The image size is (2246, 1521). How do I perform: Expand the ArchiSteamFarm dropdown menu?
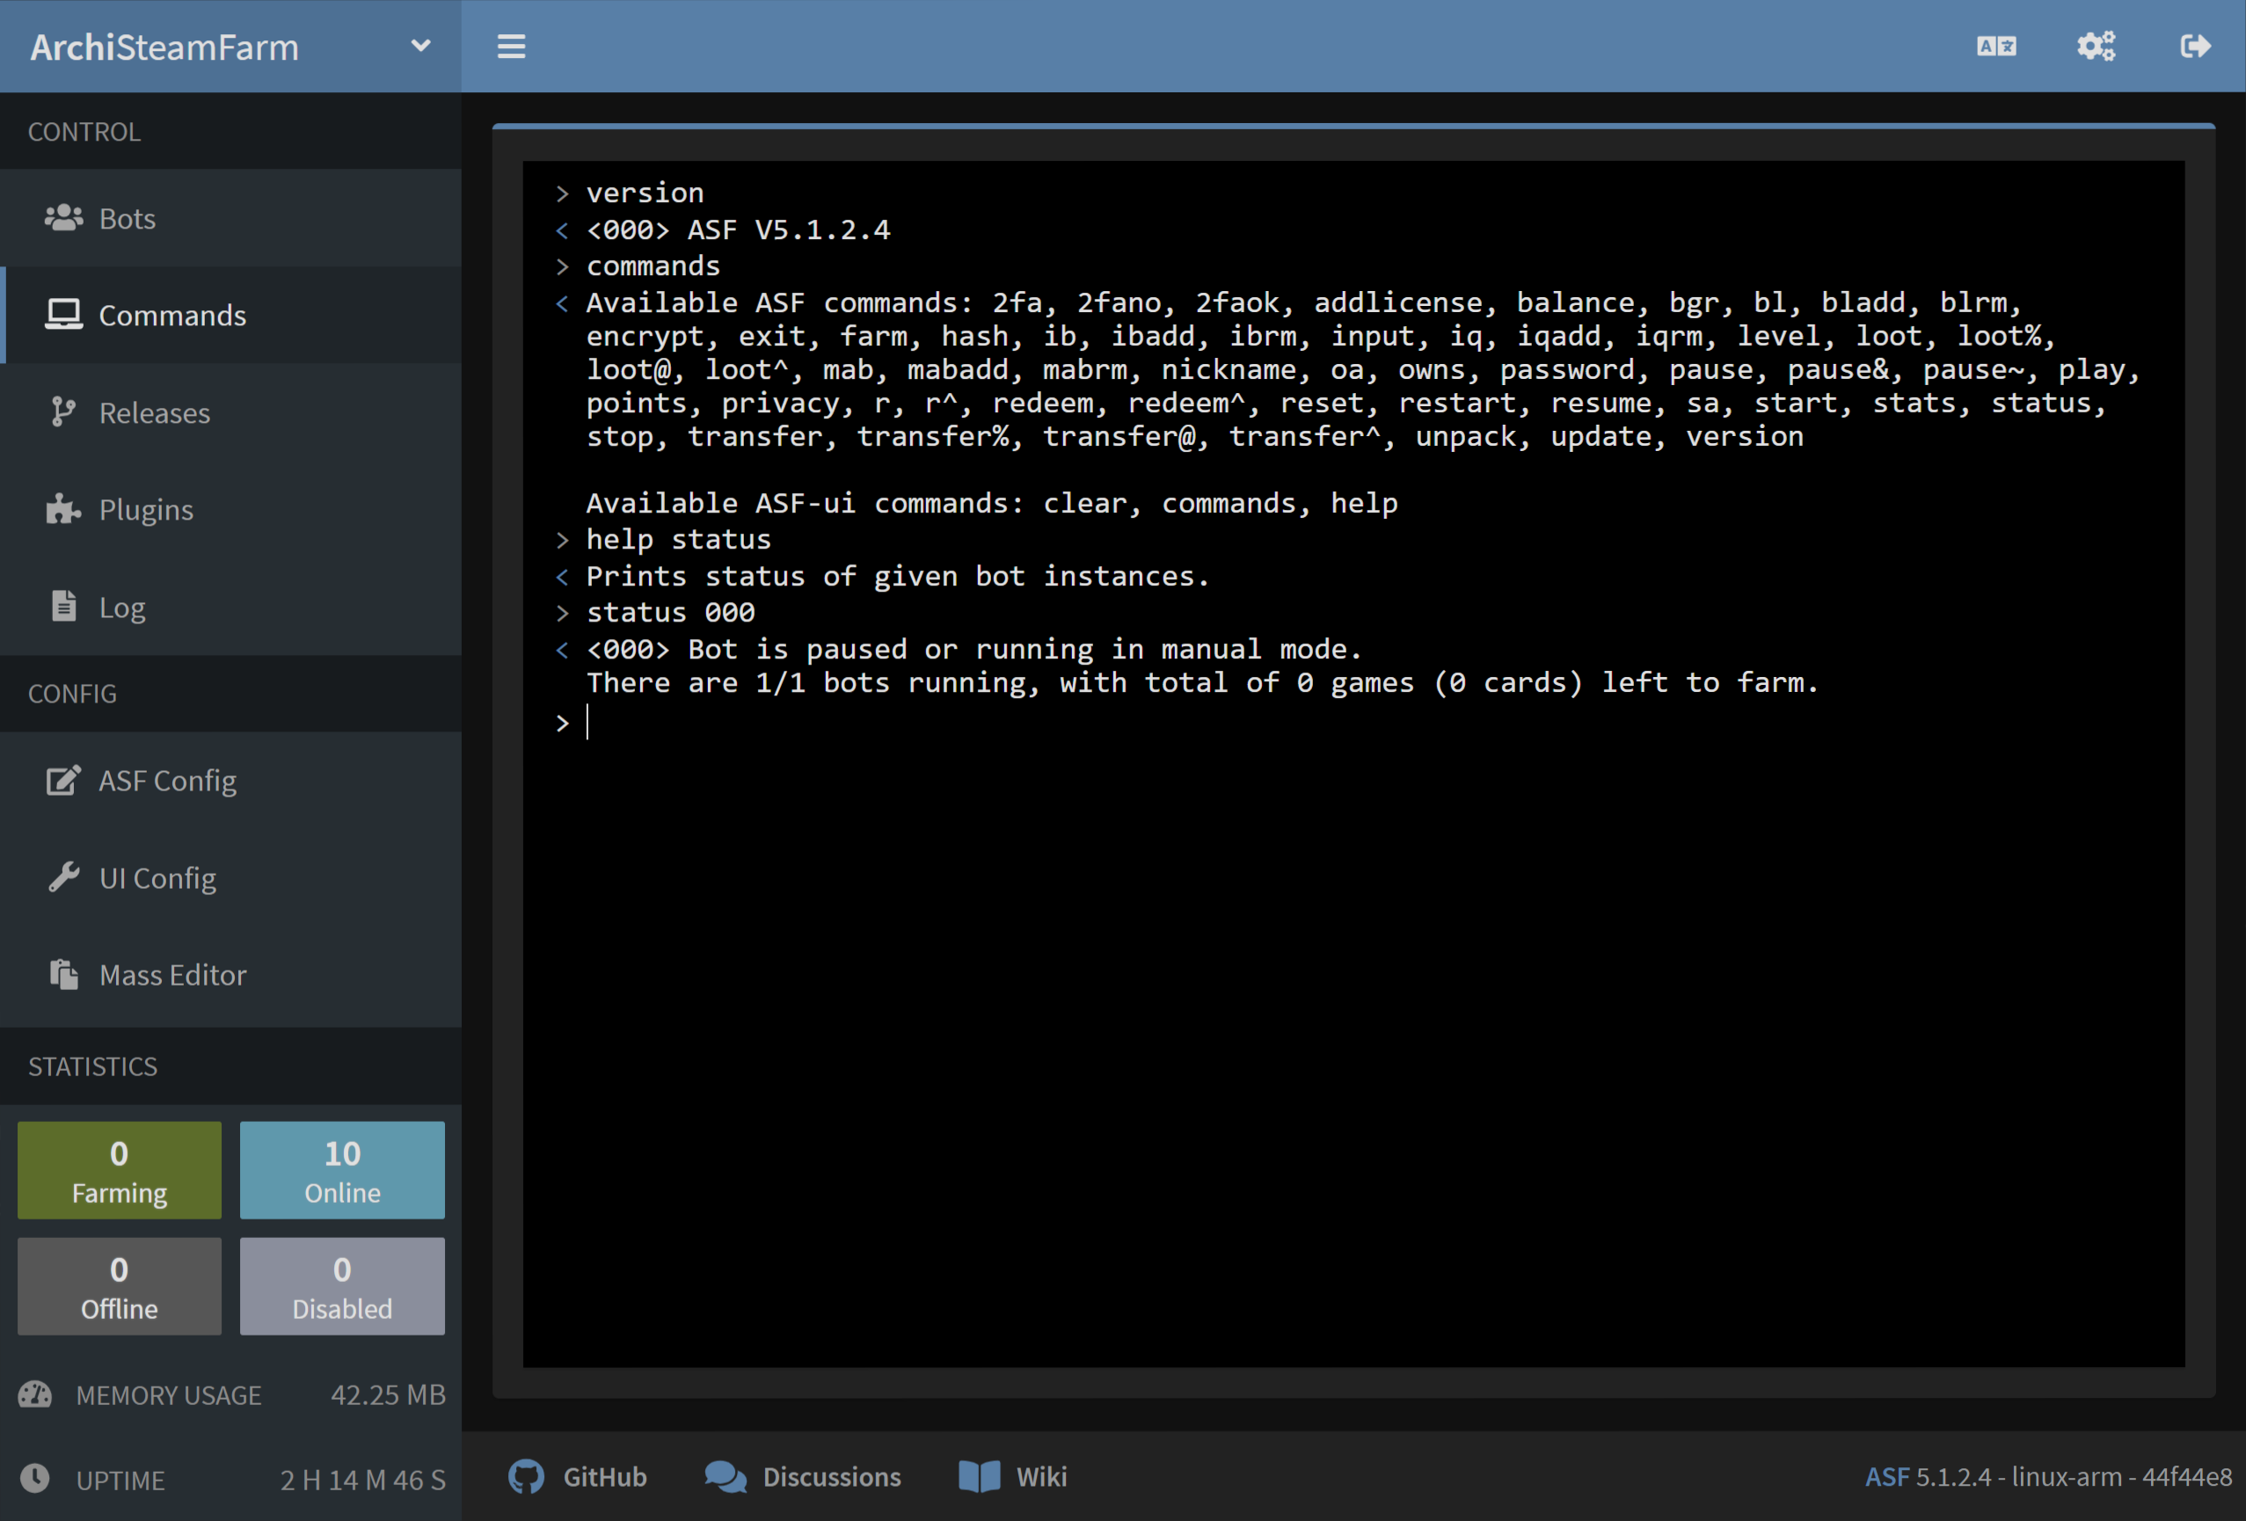click(421, 46)
